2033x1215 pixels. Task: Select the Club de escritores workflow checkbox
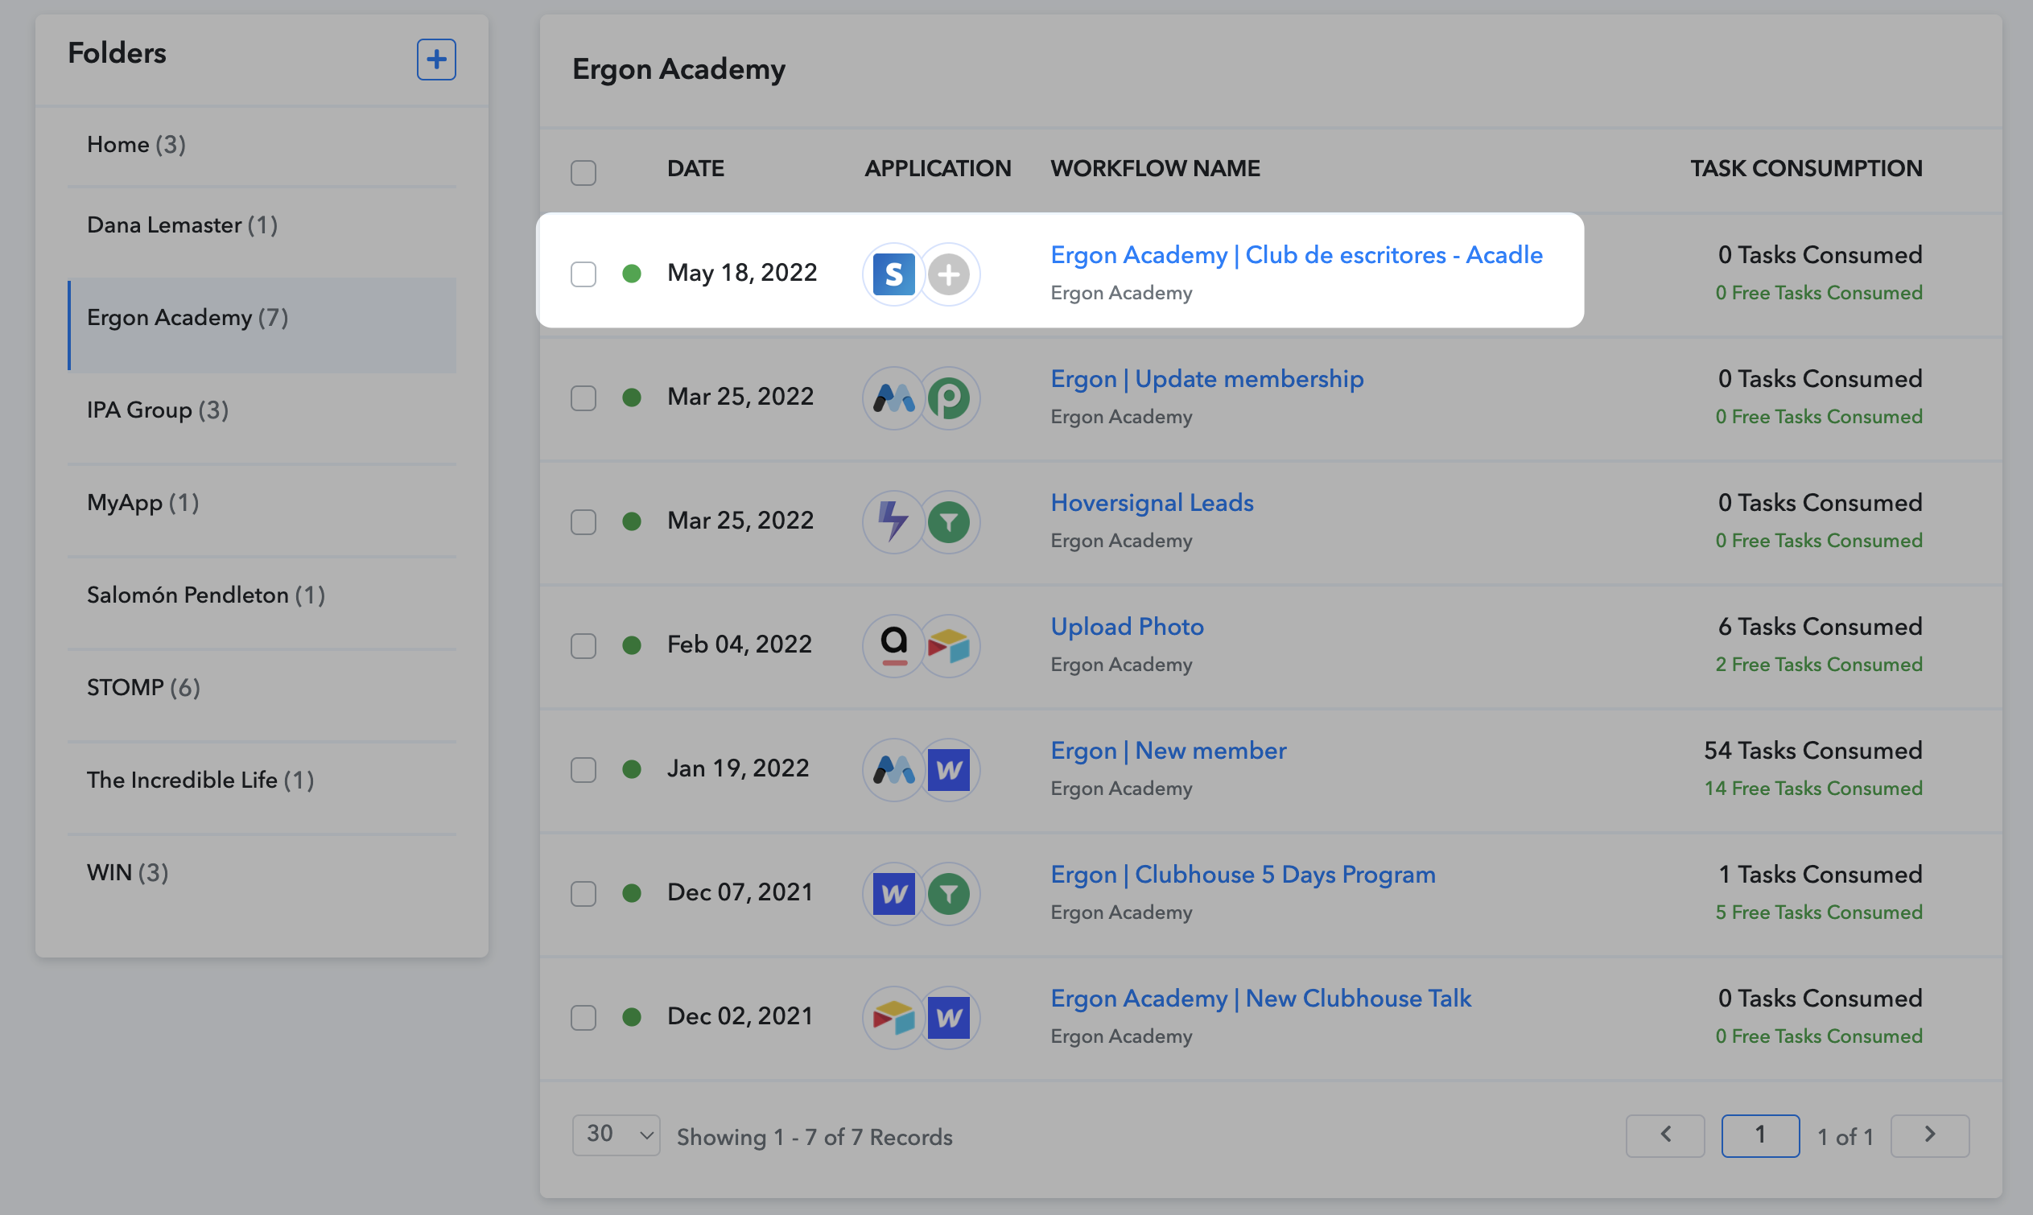[x=584, y=274]
